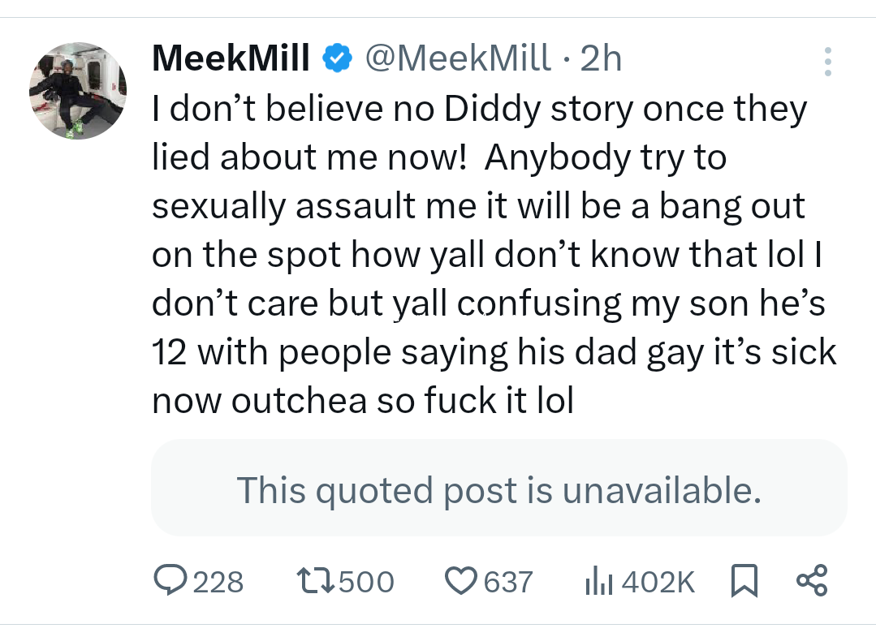The image size is (876, 637).
Task: Click the MeekMill display name
Action: pyautogui.click(x=231, y=58)
